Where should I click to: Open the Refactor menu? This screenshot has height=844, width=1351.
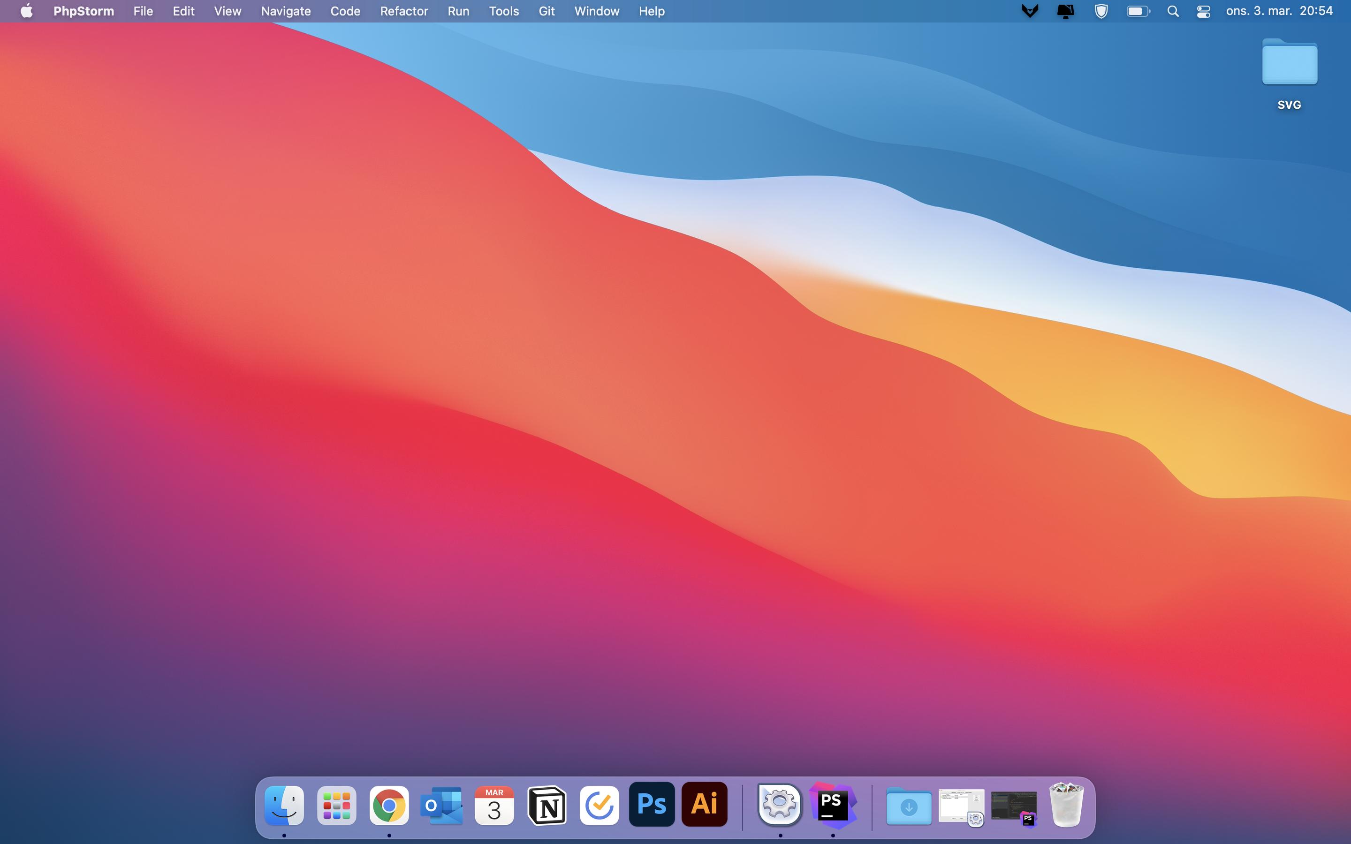(403, 11)
